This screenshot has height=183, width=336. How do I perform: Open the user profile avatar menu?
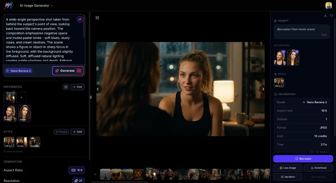(328, 6)
